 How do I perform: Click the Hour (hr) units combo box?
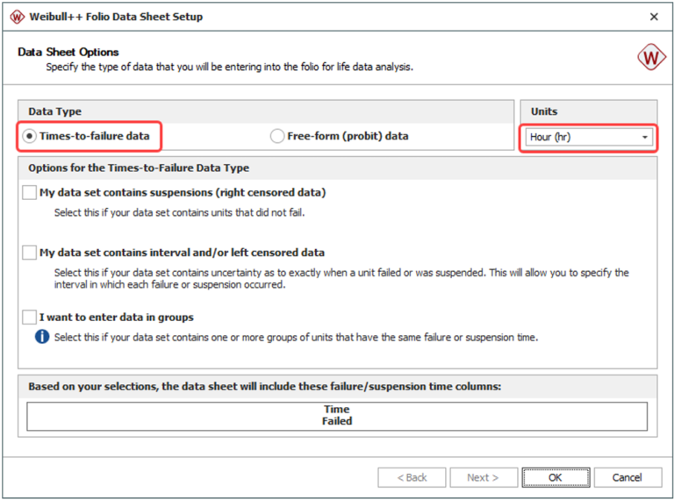(x=589, y=137)
